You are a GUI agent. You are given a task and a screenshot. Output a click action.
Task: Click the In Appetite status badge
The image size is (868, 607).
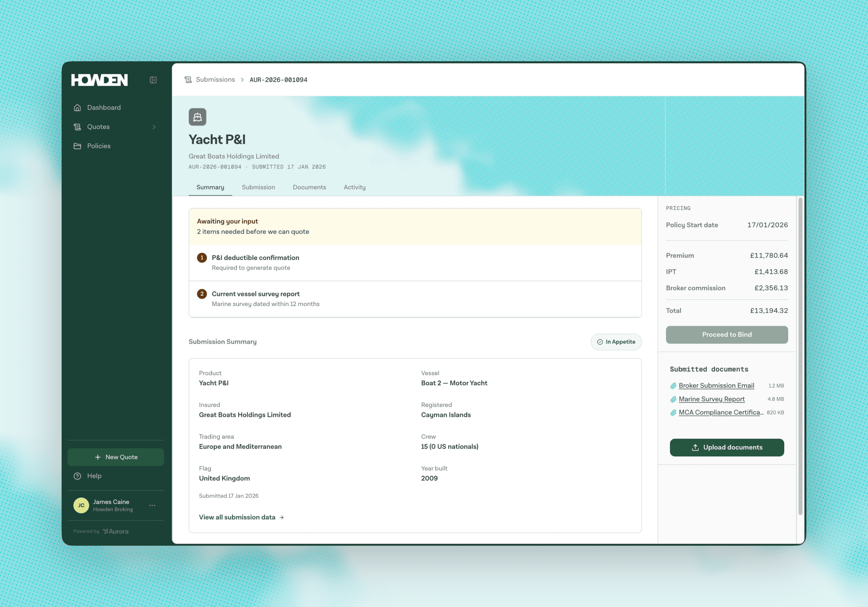[x=616, y=342]
